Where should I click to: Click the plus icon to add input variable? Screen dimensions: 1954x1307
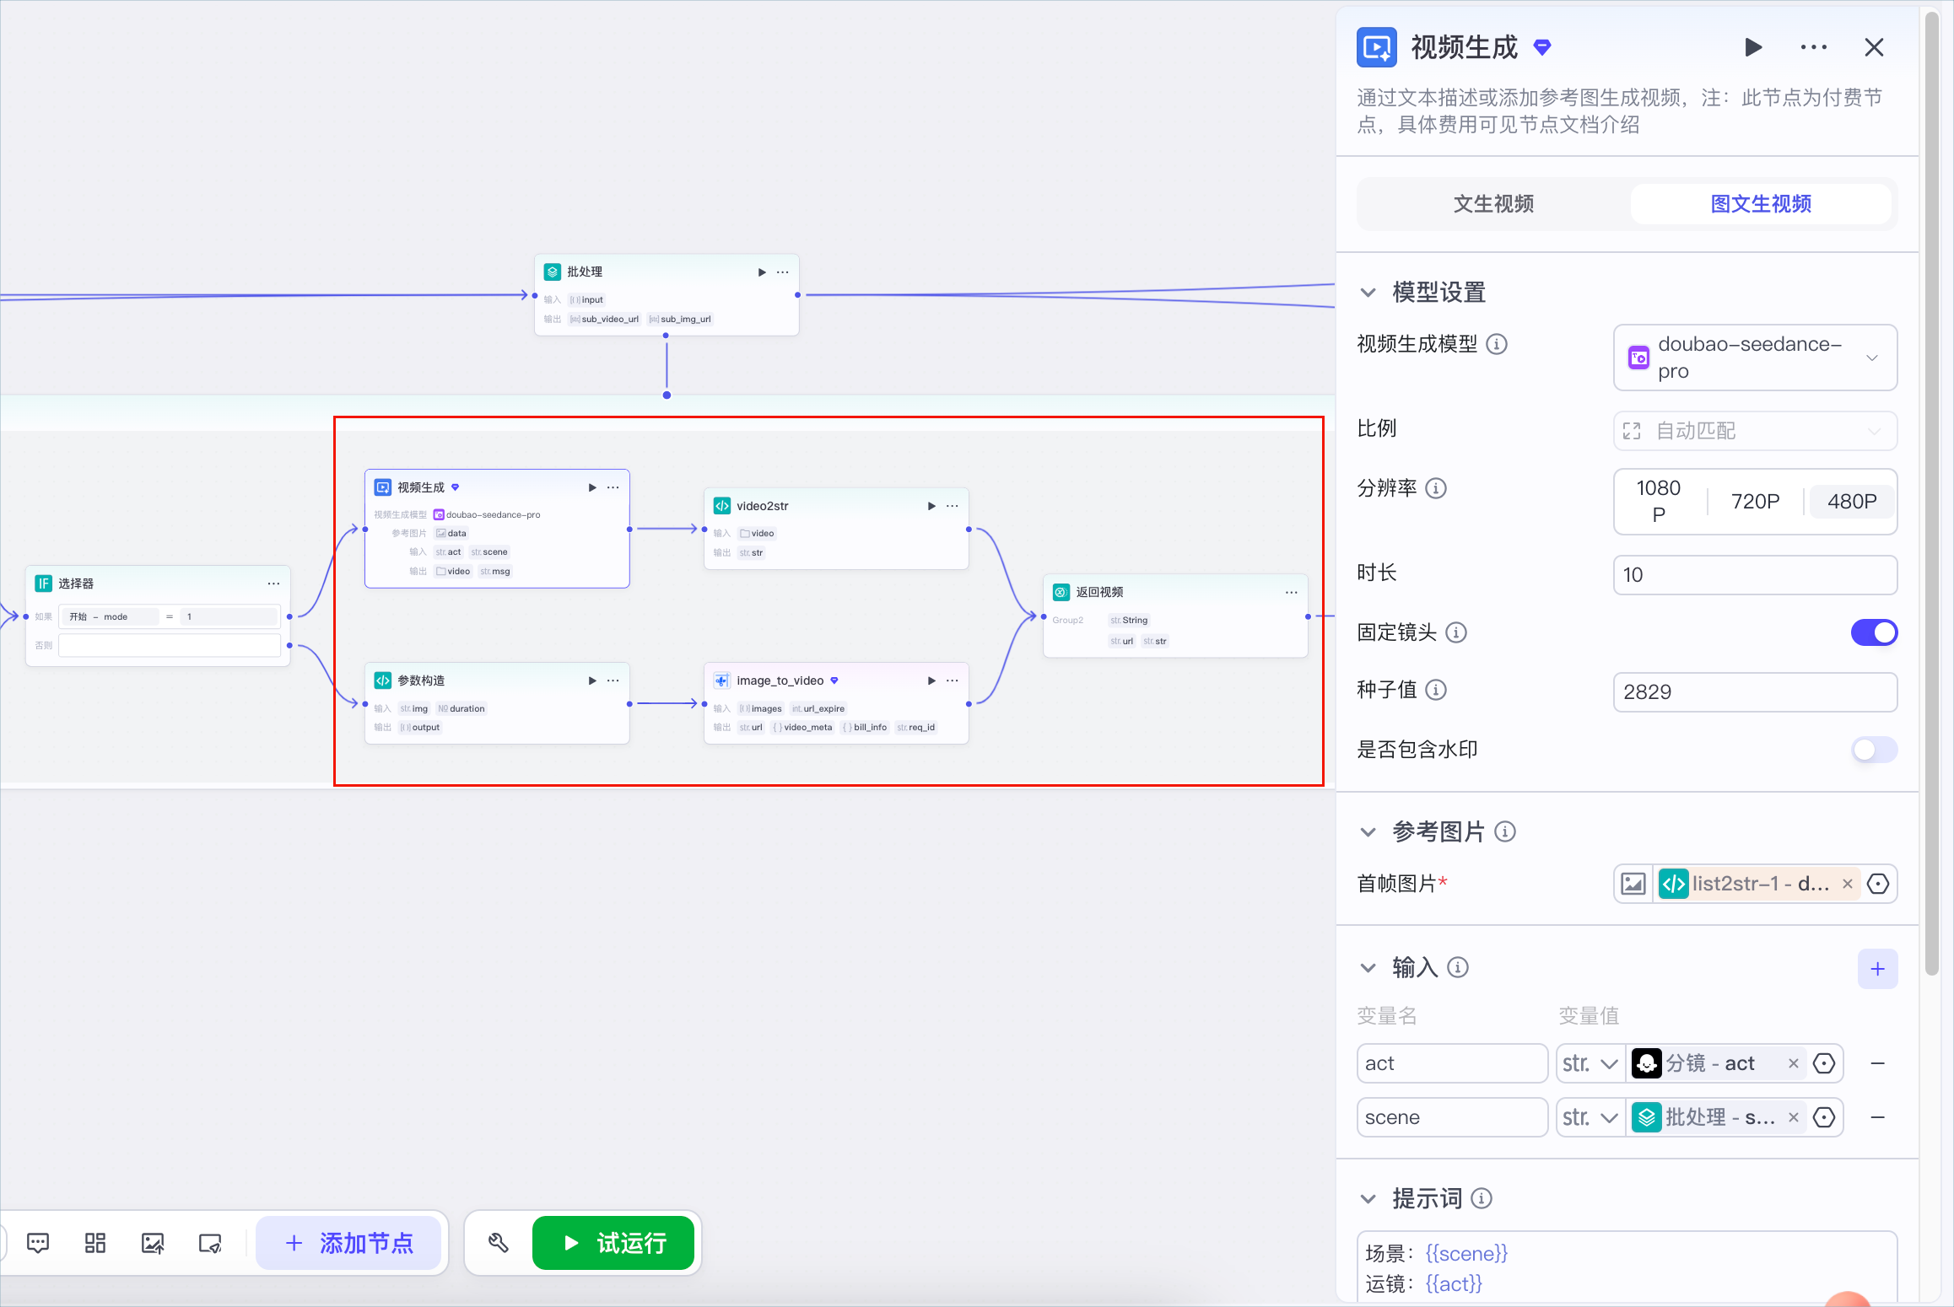(1877, 969)
